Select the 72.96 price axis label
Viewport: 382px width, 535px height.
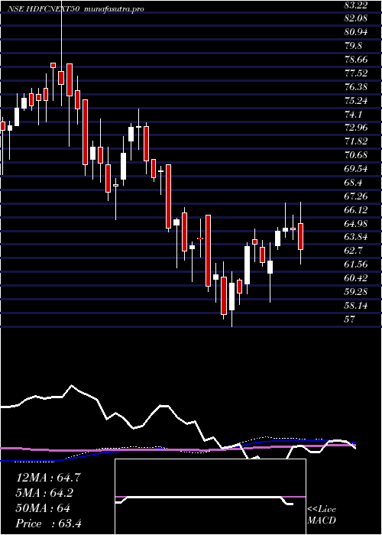click(356, 128)
